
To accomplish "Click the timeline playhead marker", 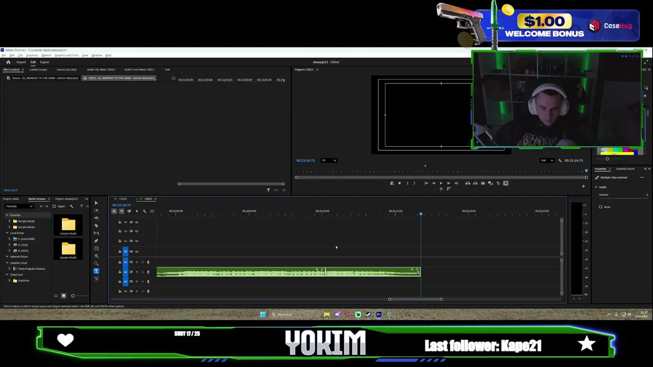I will pos(421,214).
